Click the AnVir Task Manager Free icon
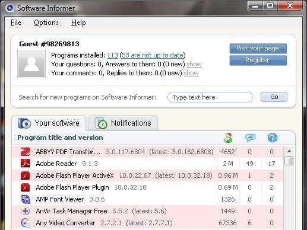The image size is (307, 230). coord(26,211)
